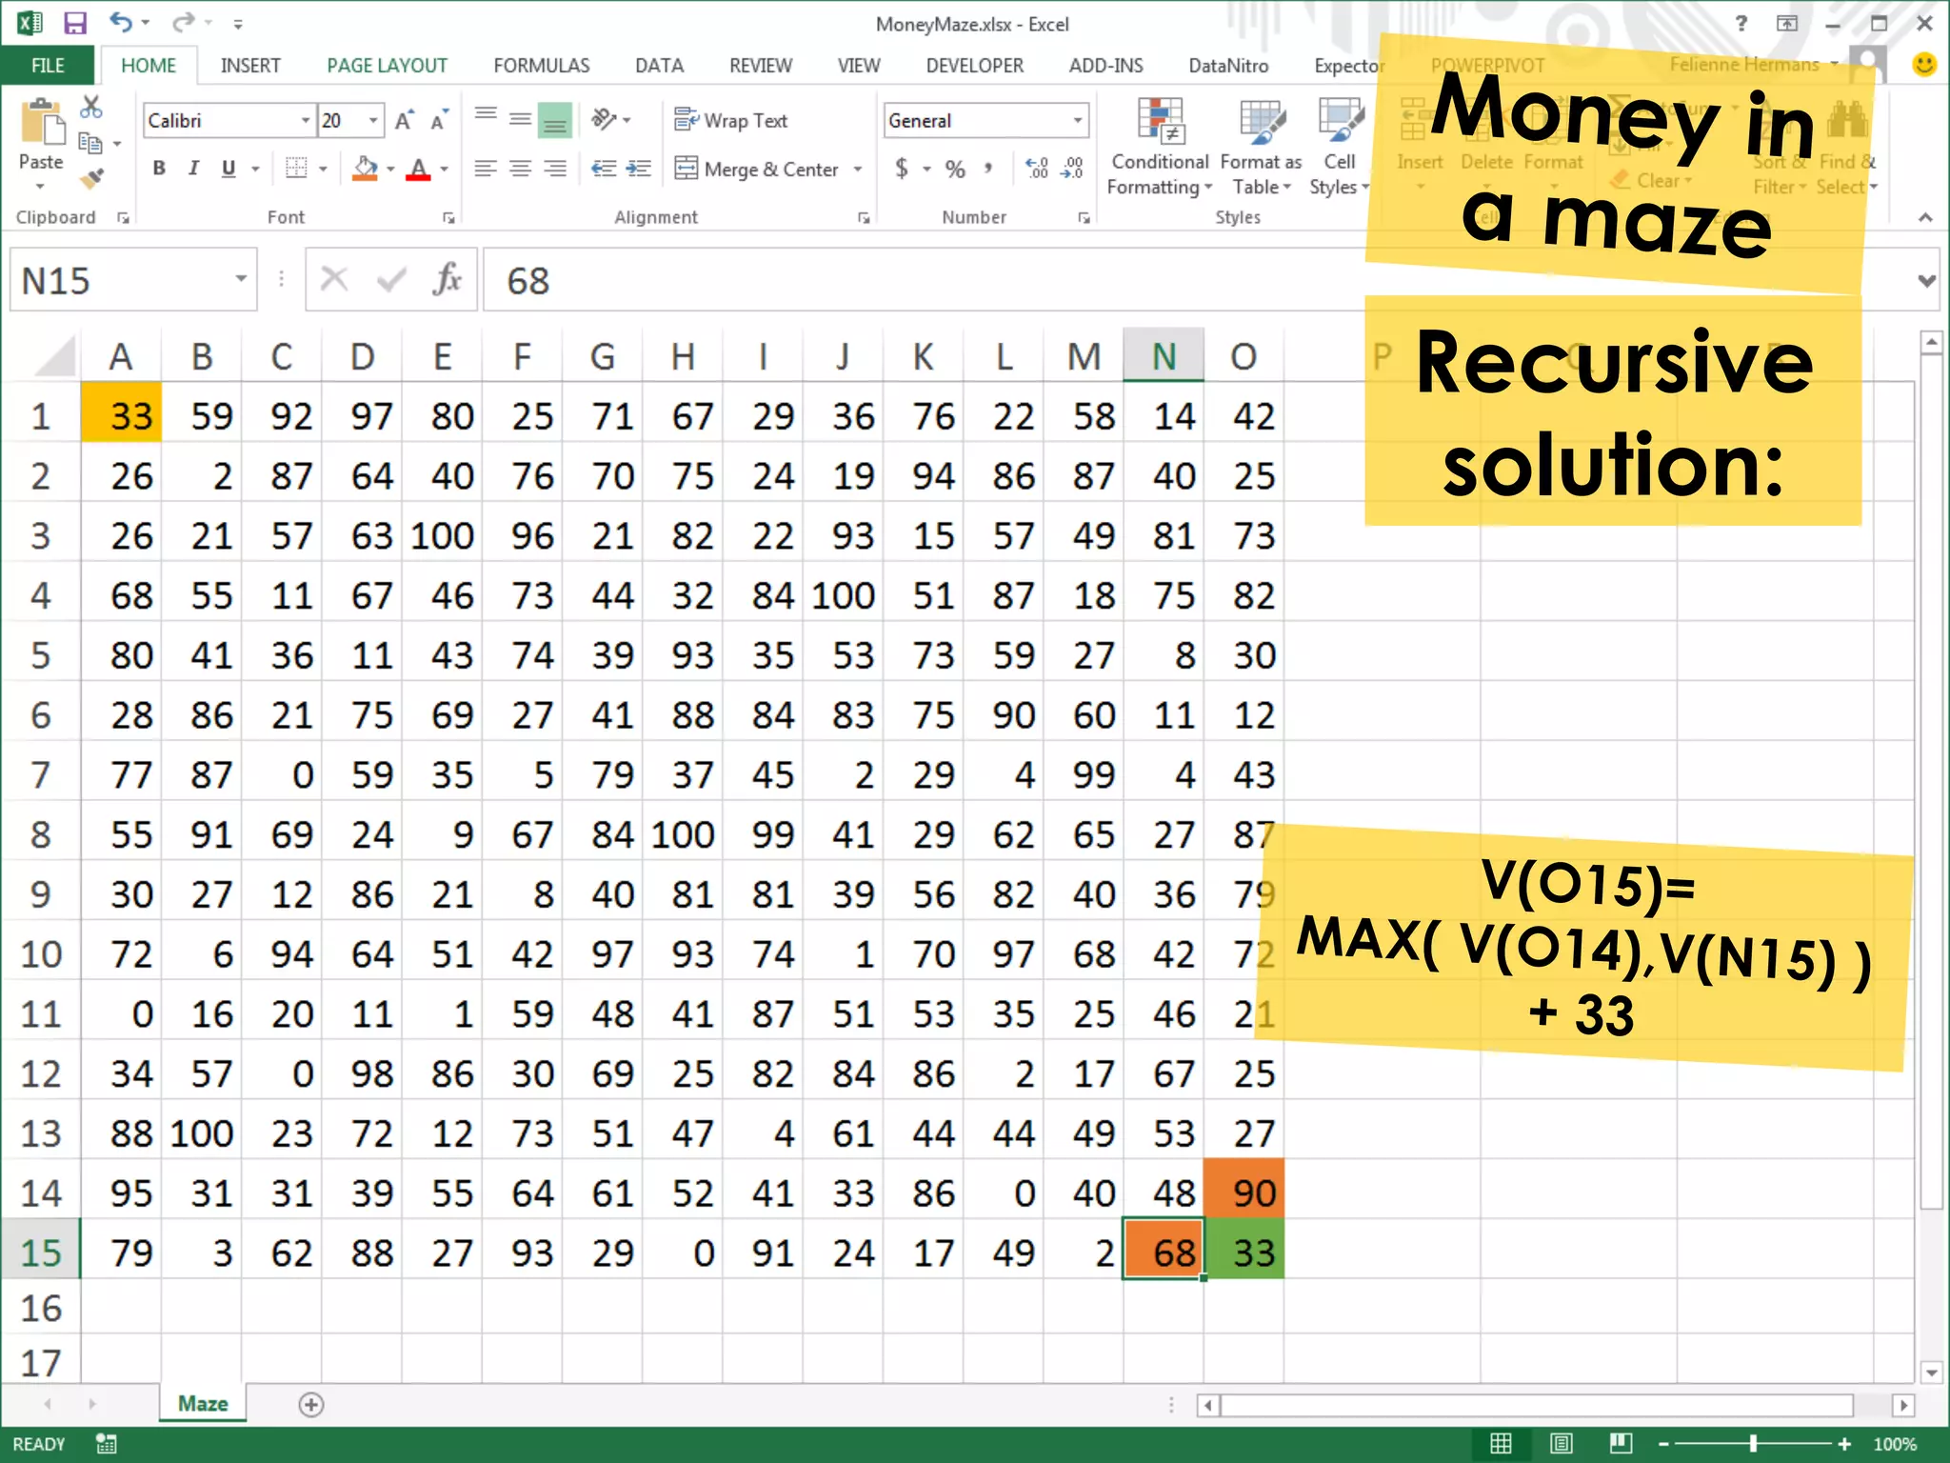Decrease font size with small A icon
1950x1463 pixels.
440,120
